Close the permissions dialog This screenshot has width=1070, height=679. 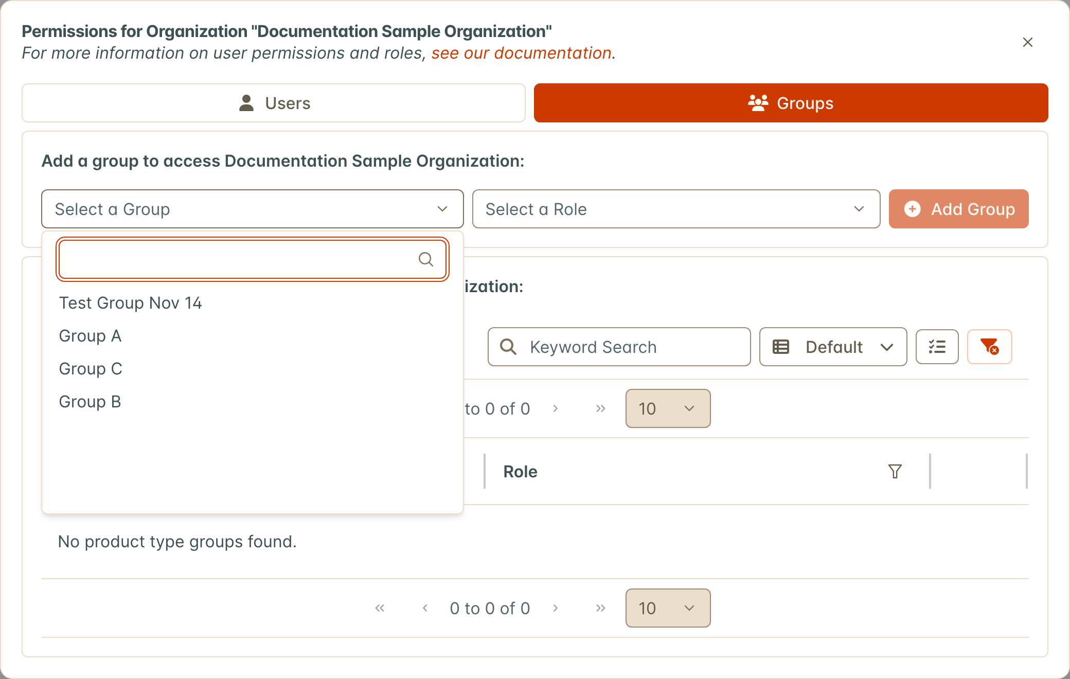pos(1027,42)
